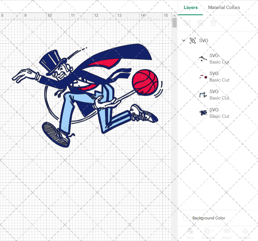The width and height of the screenshot is (258, 241).
Task: Select the red basketball on the canvas
Action: tap(145, 83)
